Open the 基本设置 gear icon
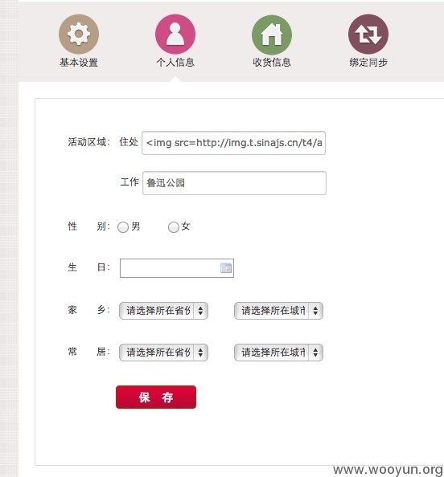This screenshot has height=477, width=444. coord(79,34)
